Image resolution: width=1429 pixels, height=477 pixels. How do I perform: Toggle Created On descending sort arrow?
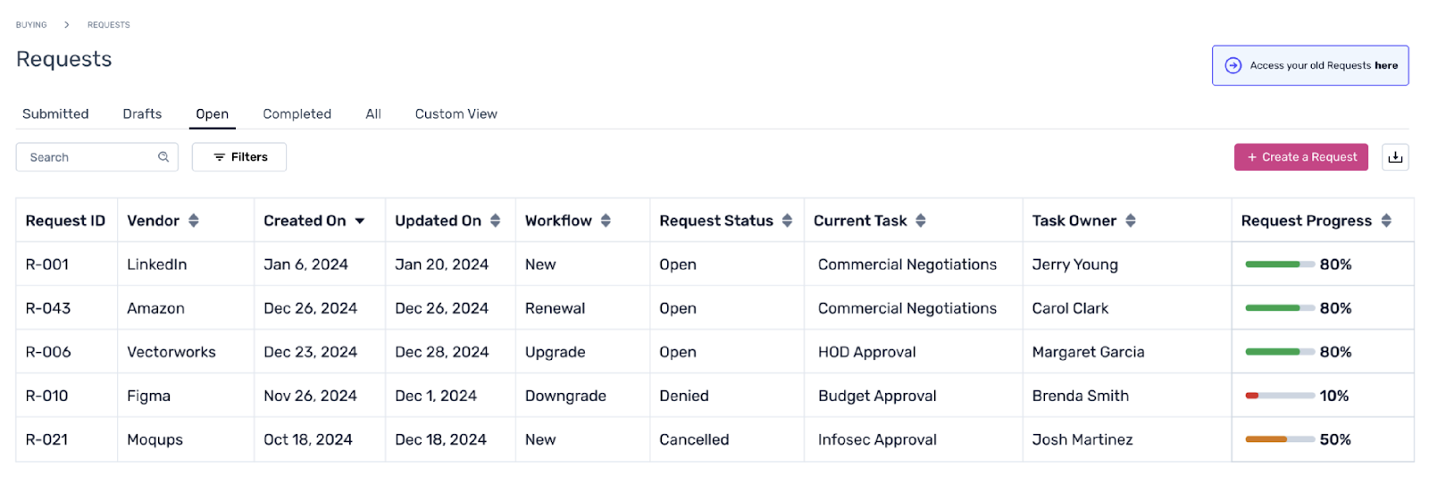click(360, 221)
